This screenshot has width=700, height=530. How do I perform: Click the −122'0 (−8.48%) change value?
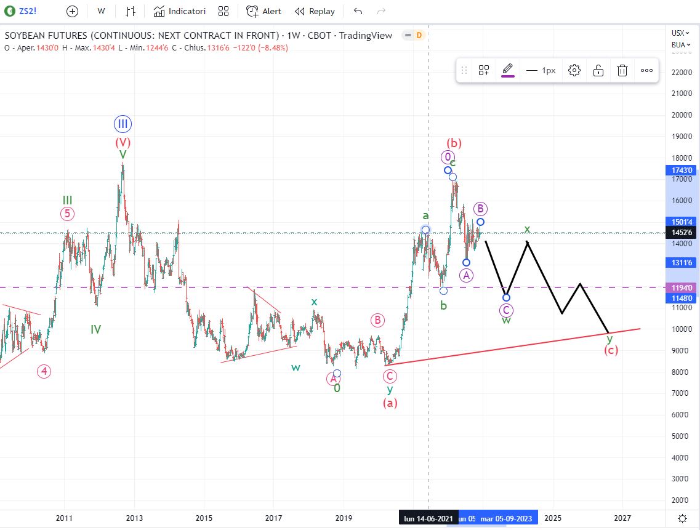[x=262, y=48]
